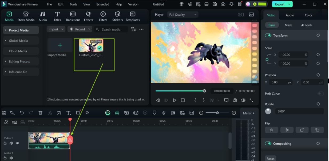Screen dimensions: 329x161
Task: Click the timeline marker shield icon
Action: point(154,113)
